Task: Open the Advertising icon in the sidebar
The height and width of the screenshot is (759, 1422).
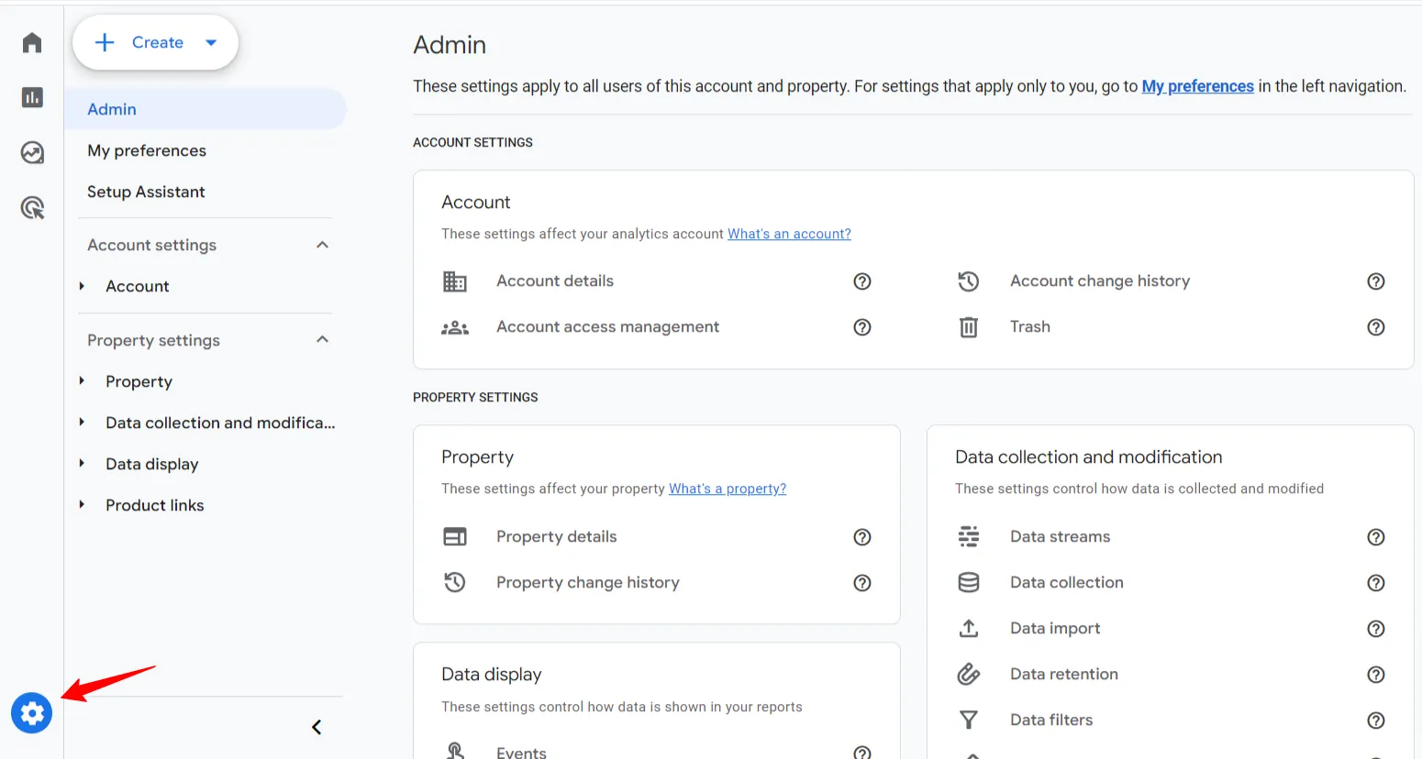Action: point(32,208)
